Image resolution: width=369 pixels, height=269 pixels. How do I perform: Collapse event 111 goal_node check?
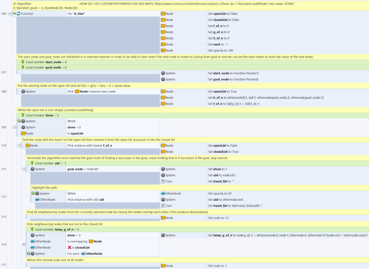24,169
